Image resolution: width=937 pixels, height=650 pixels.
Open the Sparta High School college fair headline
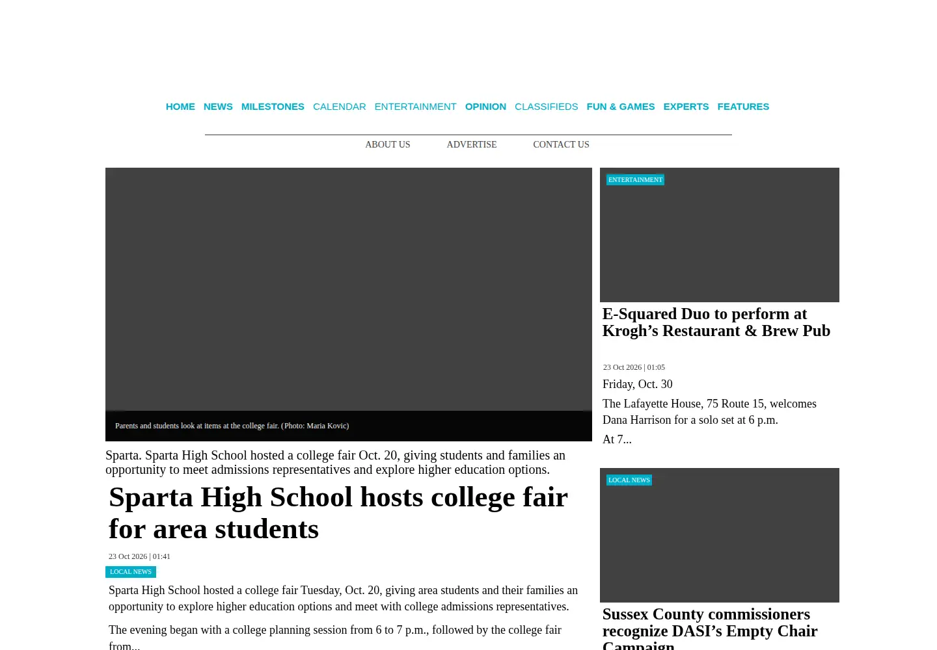click(x=338, y=513)
